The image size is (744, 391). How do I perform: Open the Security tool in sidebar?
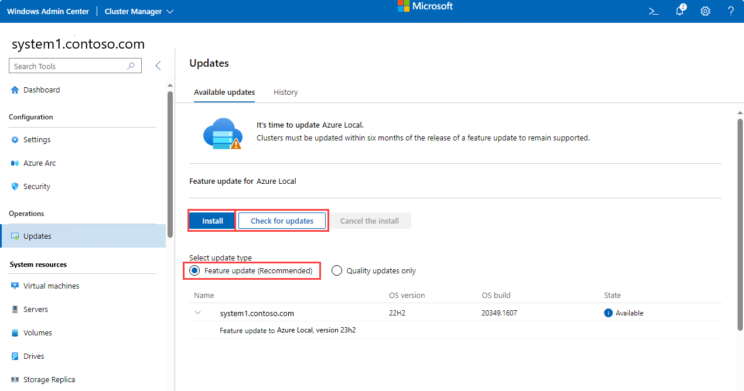coord(15,186)
